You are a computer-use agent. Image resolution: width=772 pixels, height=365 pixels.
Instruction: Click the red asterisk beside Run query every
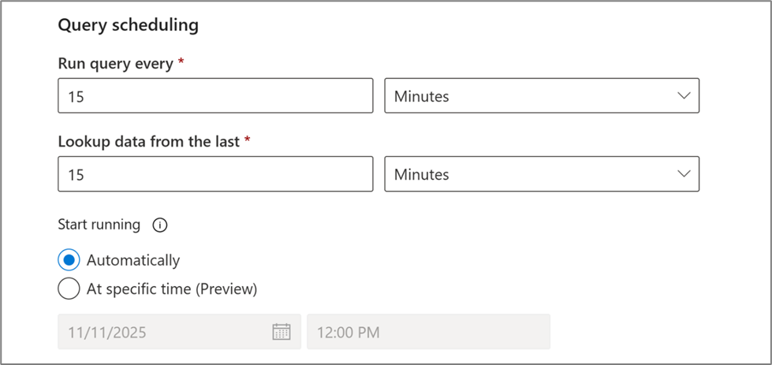[x=181, y=62]
